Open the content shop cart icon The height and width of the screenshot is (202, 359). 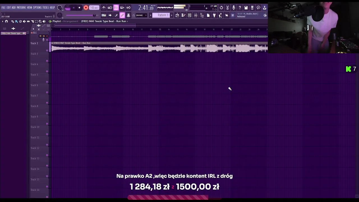click(x=233, y=15)
